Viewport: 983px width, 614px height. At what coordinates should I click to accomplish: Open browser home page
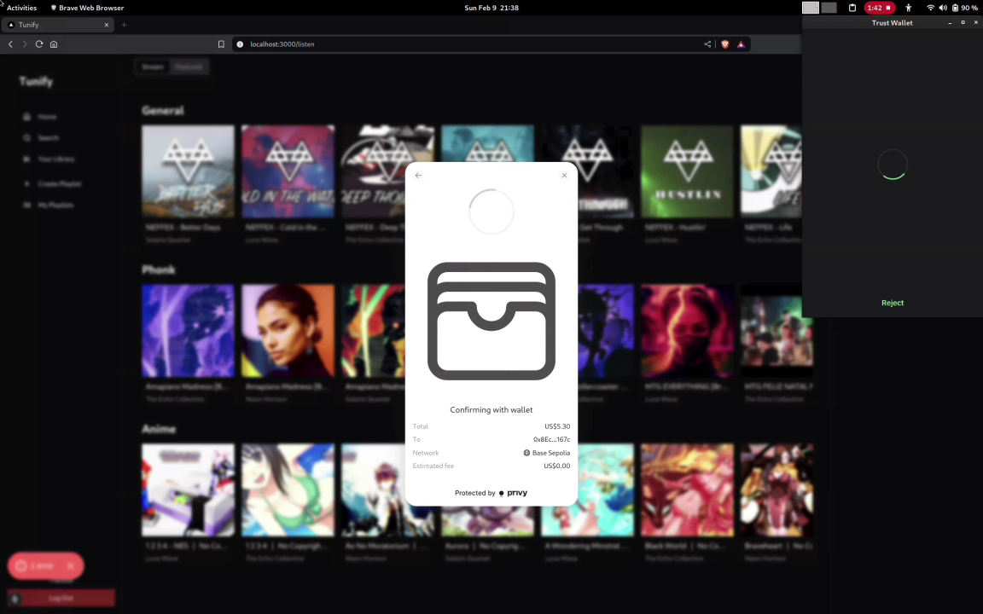pos(54,43)
